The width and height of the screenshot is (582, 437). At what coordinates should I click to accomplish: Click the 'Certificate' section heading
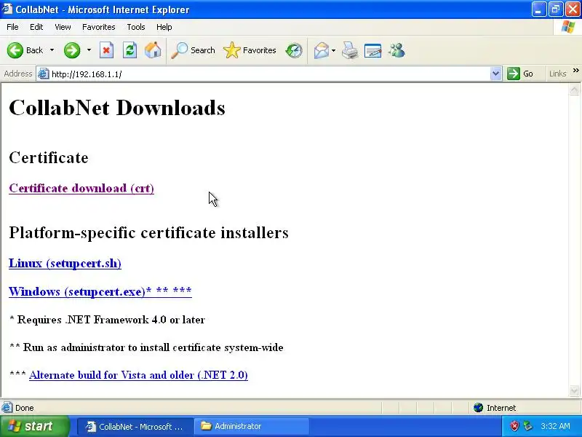[49, 157]
